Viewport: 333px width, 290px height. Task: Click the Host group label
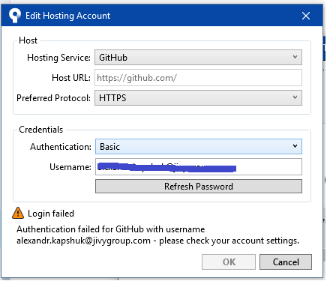tap(28, 40)
